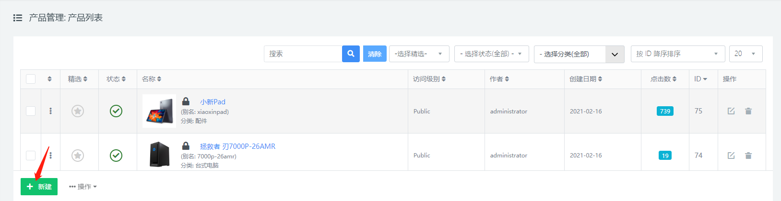Click the edit icon for 拯救者 刃7000P-26AMR
Screen dimensions: 781x201
(731, 156)
